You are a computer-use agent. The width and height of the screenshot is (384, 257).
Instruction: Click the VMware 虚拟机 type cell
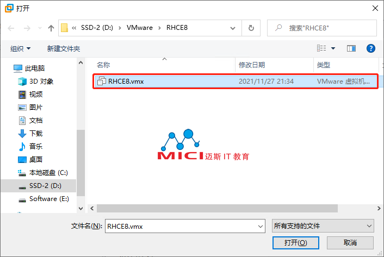343,82
